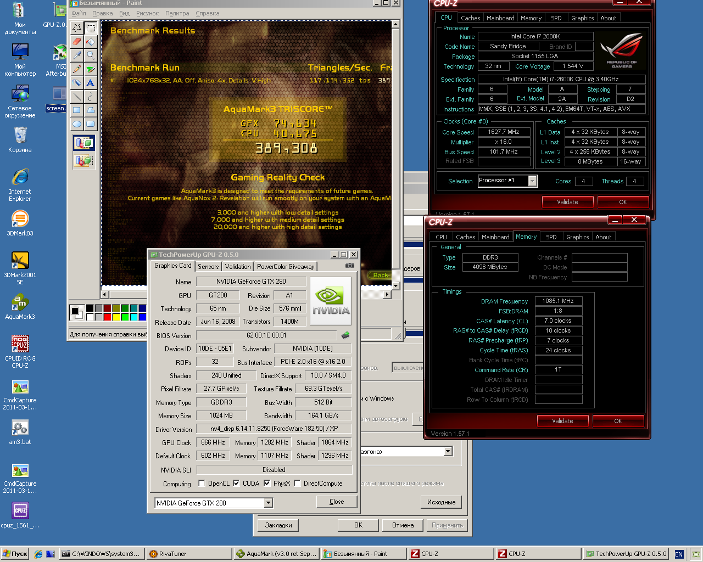Switch to AquaMark taskbar button
This screenshot has height=562, width=703.
click(276, 554)
